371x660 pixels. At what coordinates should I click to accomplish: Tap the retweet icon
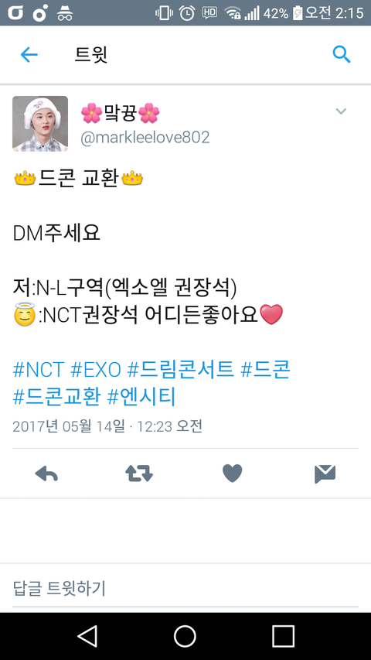coord(139,474)
